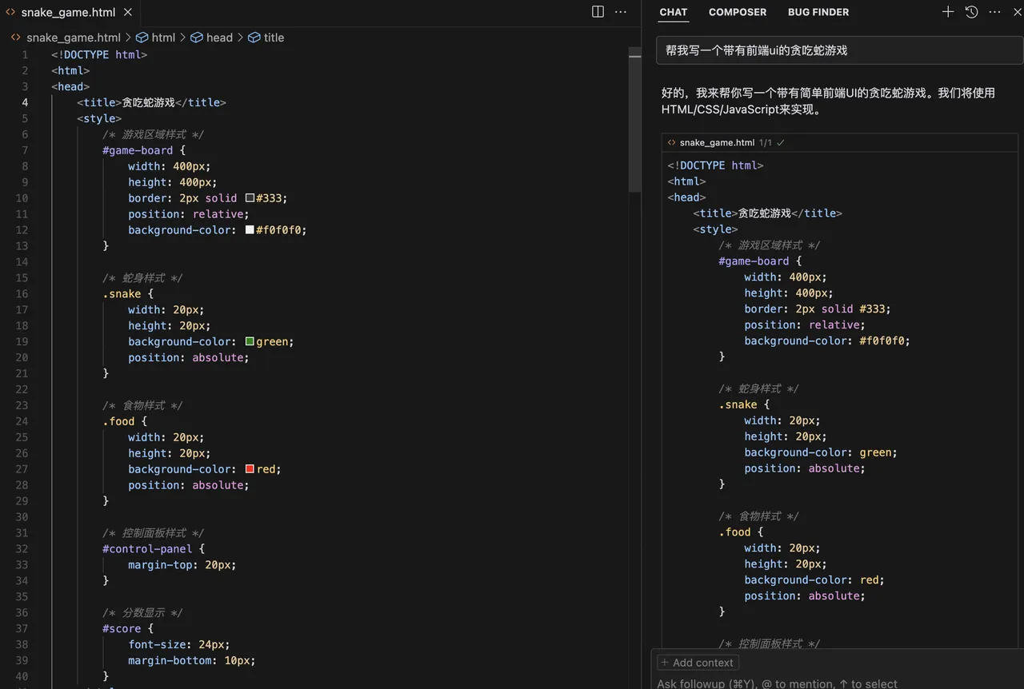Click the head symbol icon in breadcrumb
Screen dimensions: 1024x689
point(197,38)
